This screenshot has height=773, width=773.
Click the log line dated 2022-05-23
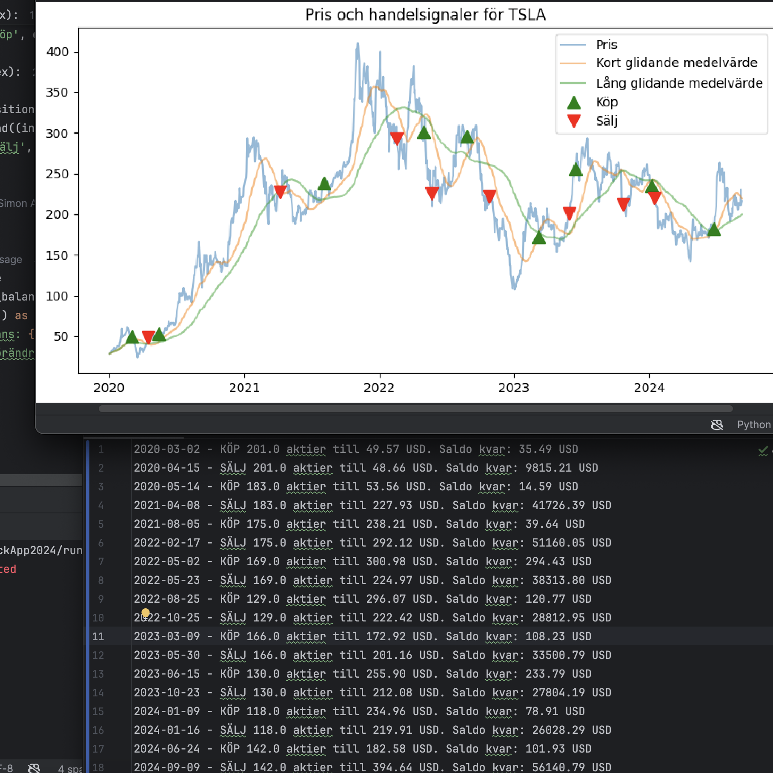click(x=372, y=581)
